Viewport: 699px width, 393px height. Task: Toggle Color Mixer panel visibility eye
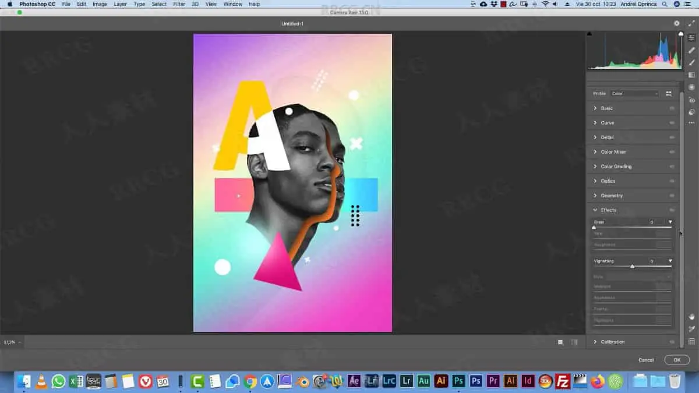(x=672, y=152)
